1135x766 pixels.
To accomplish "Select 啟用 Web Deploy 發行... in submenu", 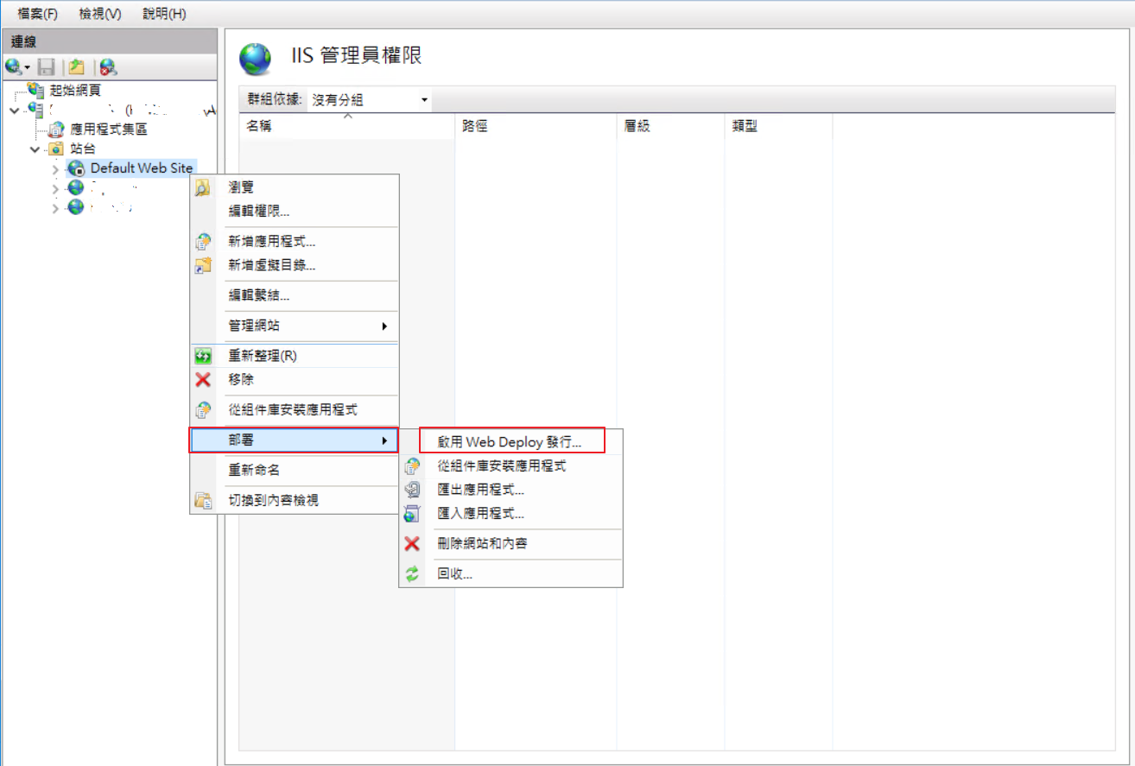I will [510, 441].
